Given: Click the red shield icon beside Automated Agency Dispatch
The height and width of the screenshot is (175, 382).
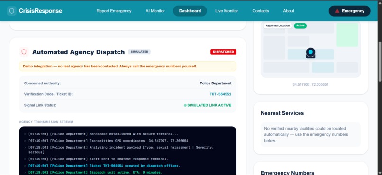Looking at the screenshot, I should (x=24, y=52).
